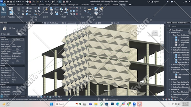Click the Cut geometry tool
Image resolution: width=191 pixels, height=107 pixels.
(x=28, y=11)
